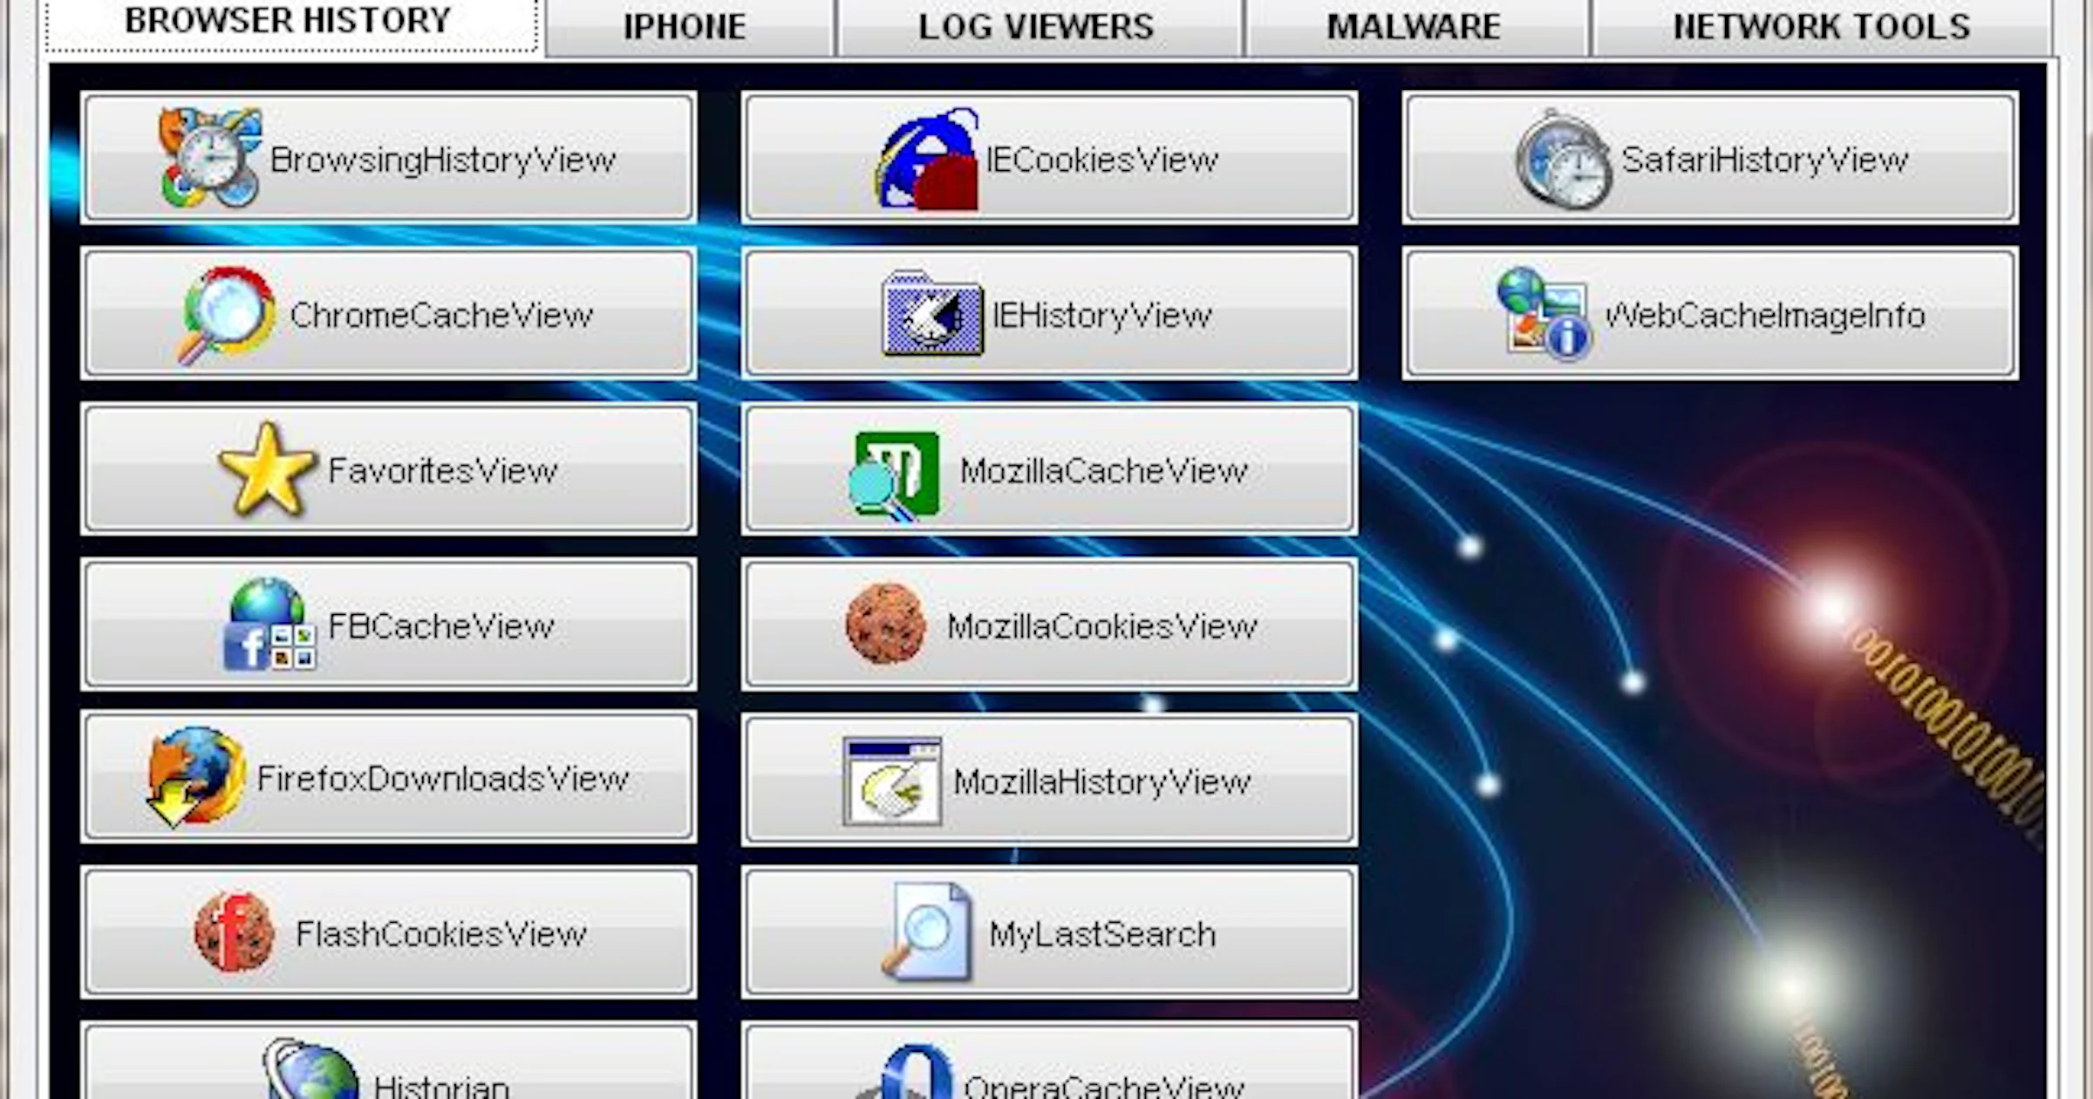Click the MozillaCacheView green magnifier icon
This screenshot has width=2093, height=1099.
point(894,475)
